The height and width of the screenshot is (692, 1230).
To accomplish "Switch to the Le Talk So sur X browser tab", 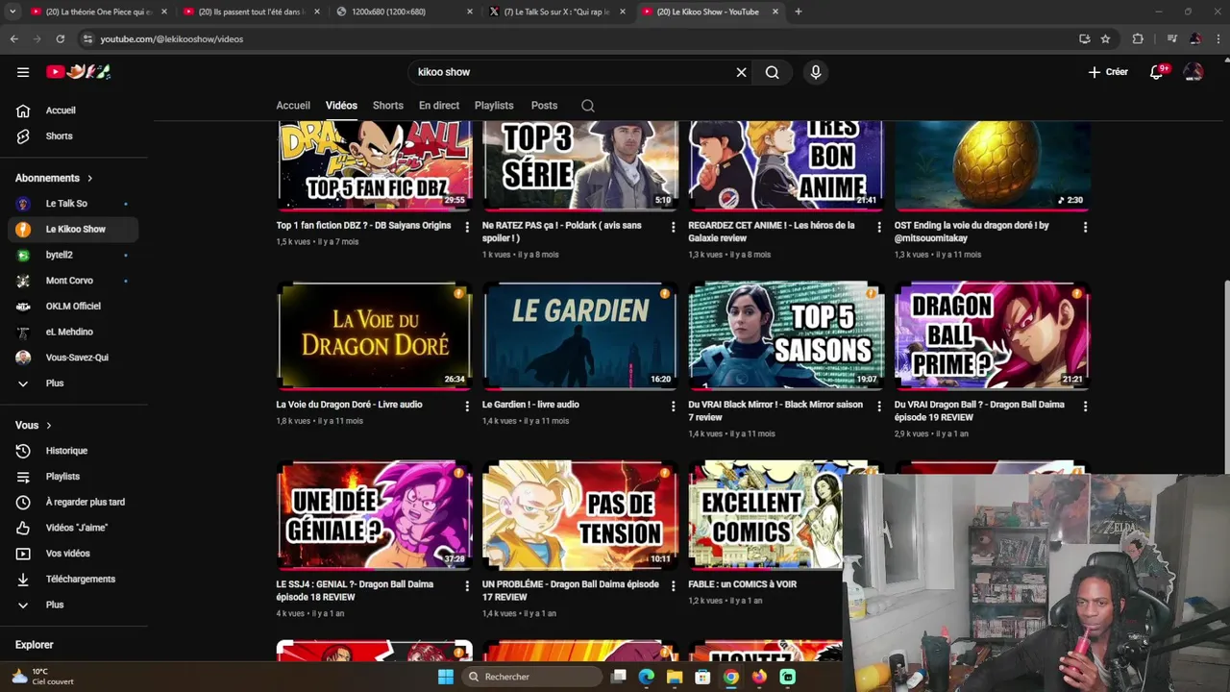I will point(556,12).
